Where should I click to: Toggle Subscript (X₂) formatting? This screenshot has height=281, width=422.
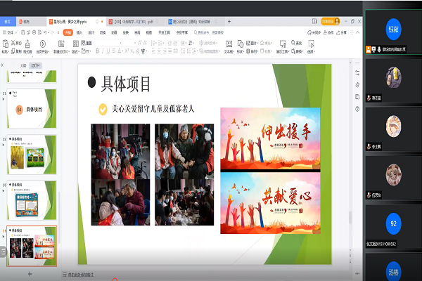click(132, 51)
